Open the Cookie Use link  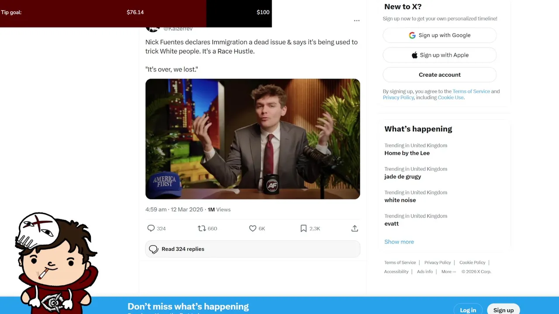coord(451,97)
